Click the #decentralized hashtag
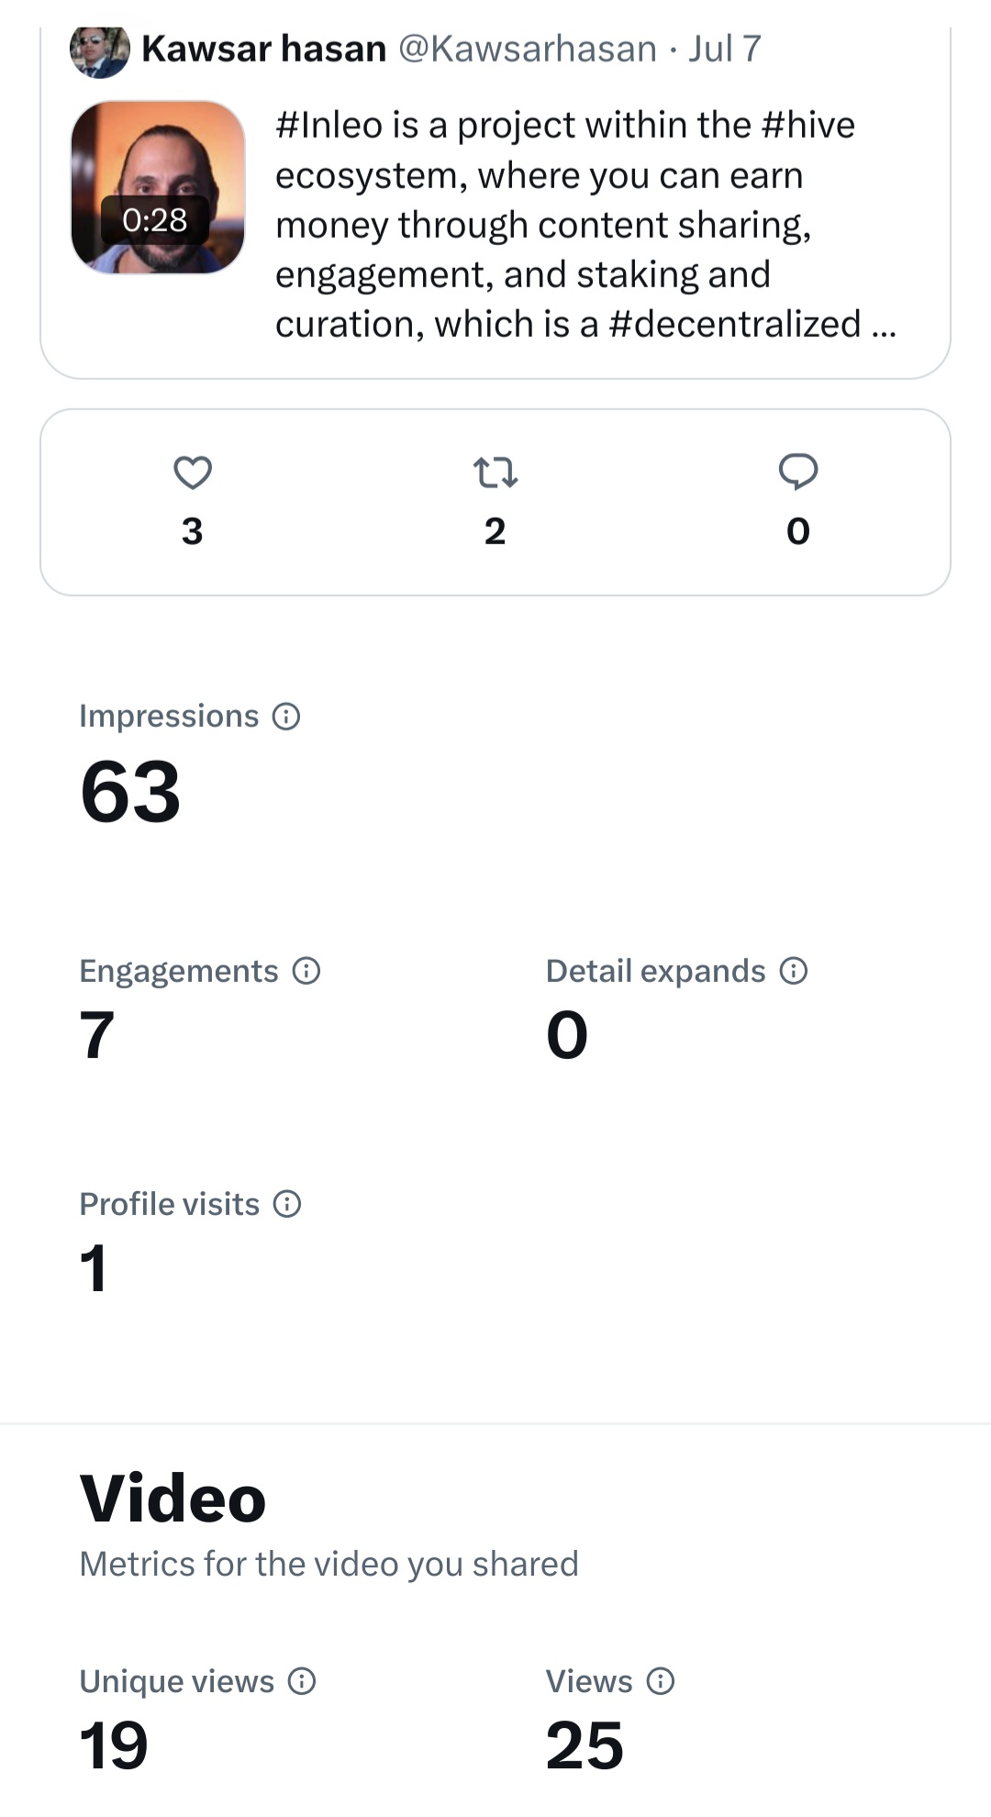This screenshot has height=1817, width=991. [735, 324]
